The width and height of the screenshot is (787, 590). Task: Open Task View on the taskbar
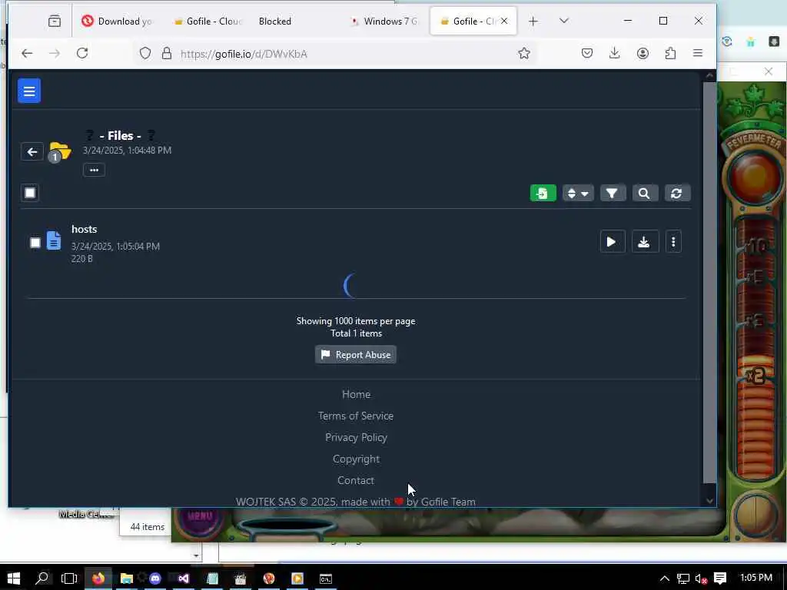69,578
